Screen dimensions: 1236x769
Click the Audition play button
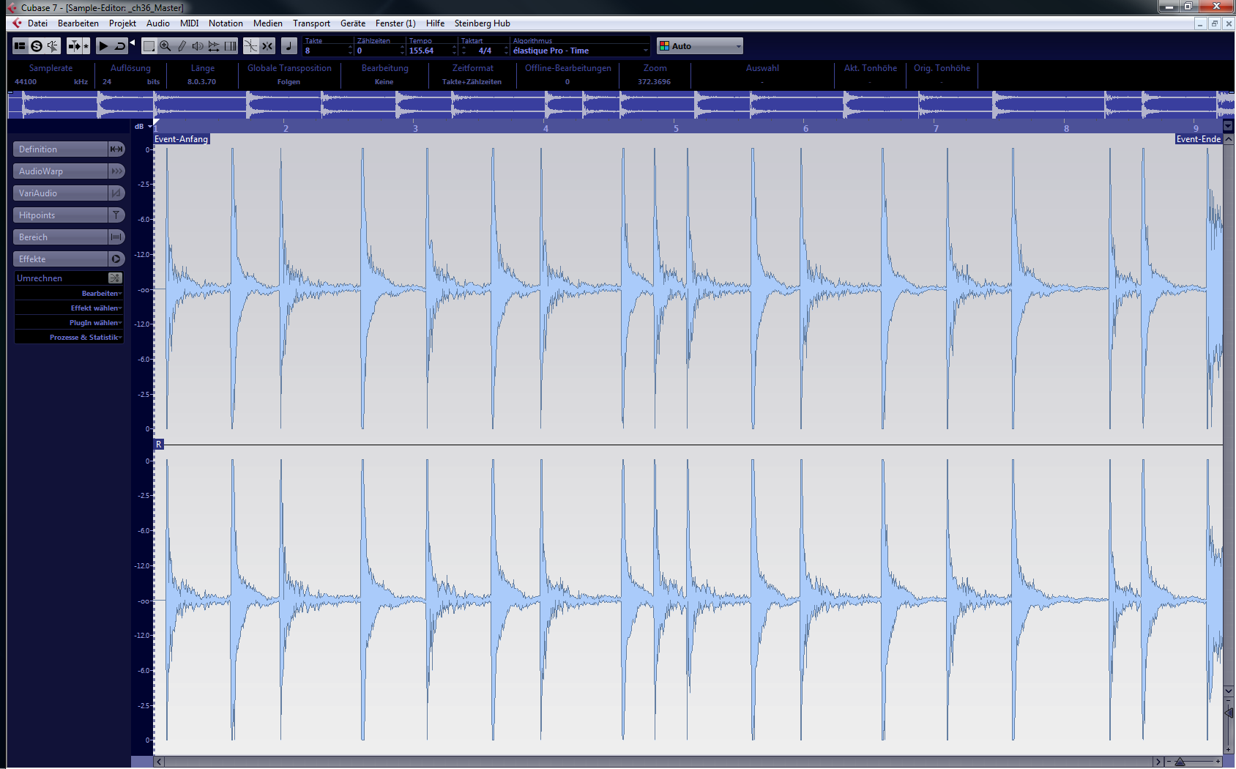pos(103,46)
